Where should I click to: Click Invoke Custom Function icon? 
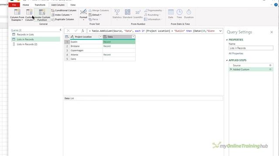tap(42, 12)
